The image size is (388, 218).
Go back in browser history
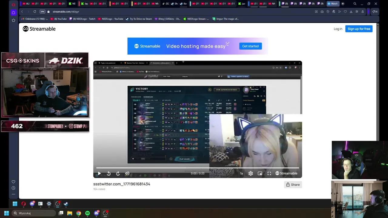[22, 12]
